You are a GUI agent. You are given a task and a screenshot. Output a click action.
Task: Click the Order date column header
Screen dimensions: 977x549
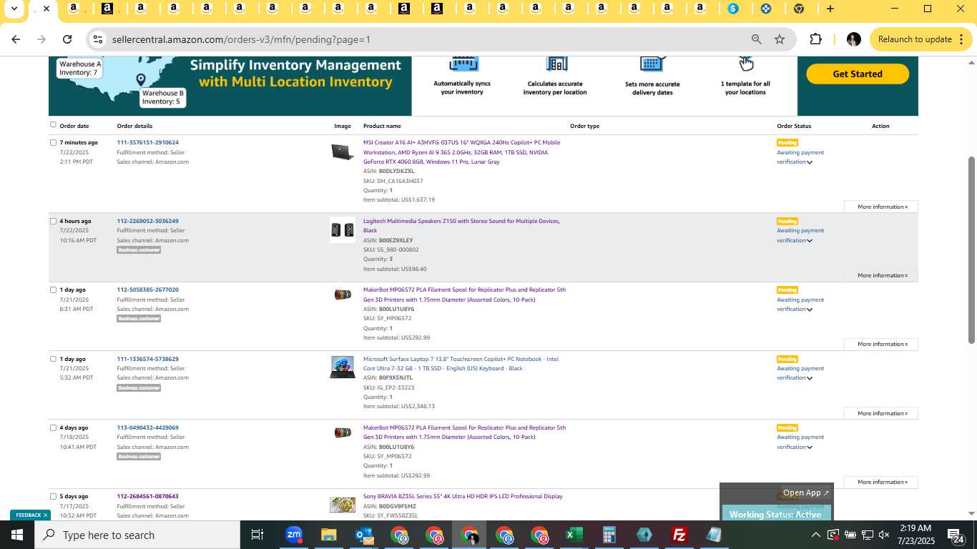tap(74, 126)
